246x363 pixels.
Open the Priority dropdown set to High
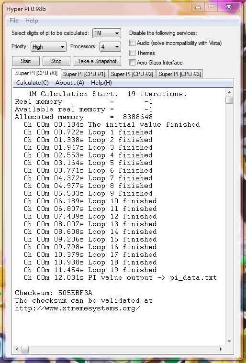[48, 47]
